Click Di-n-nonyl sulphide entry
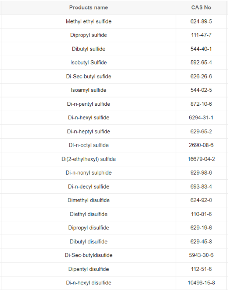Viewport: 228px width, 291px height. click(x=88, y=173)
